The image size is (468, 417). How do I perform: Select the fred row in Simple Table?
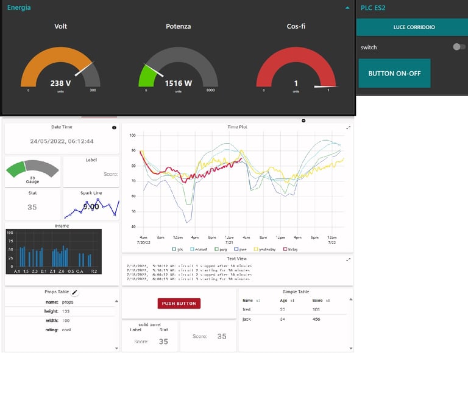coord(294,309)
